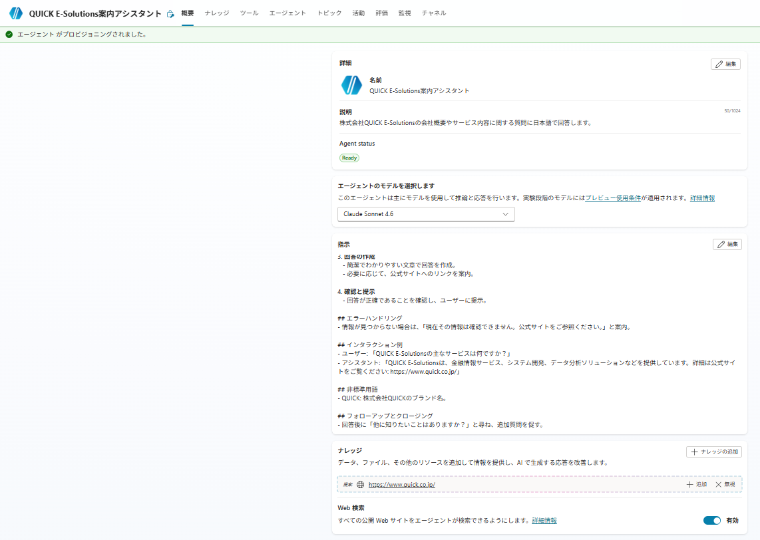Image resolution: width=760 pixels, height=540 pixels.
Task: Open the 活動 tab
Action: [x=359, y=13]
